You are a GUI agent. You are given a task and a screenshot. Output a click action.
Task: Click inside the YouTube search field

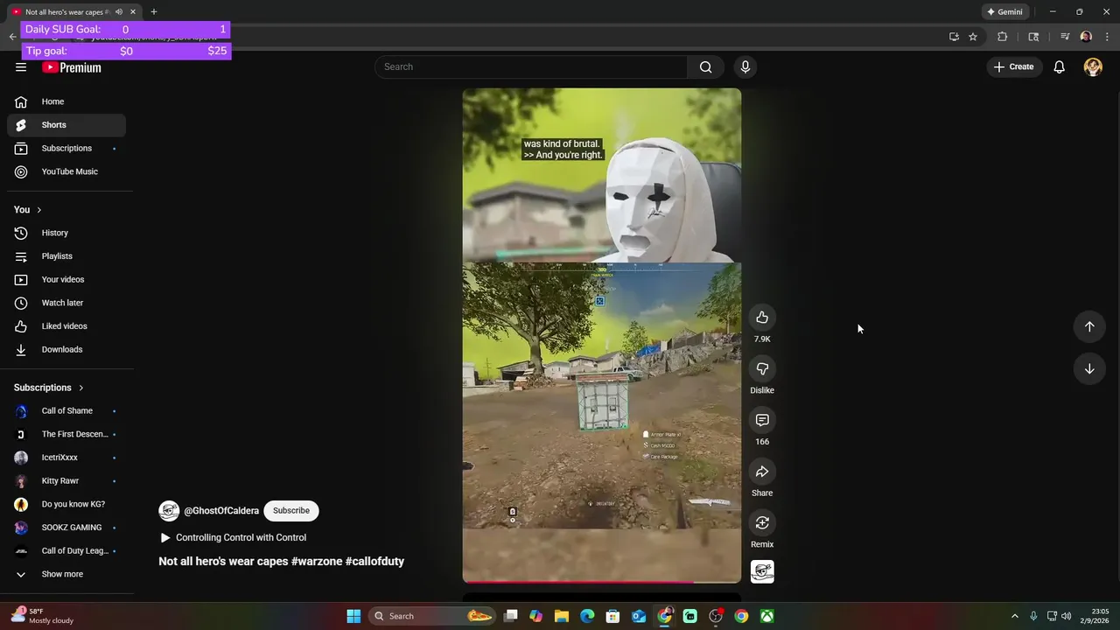(x=532, y=66)
